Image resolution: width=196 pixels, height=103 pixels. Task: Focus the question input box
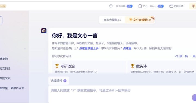(122, 94)
